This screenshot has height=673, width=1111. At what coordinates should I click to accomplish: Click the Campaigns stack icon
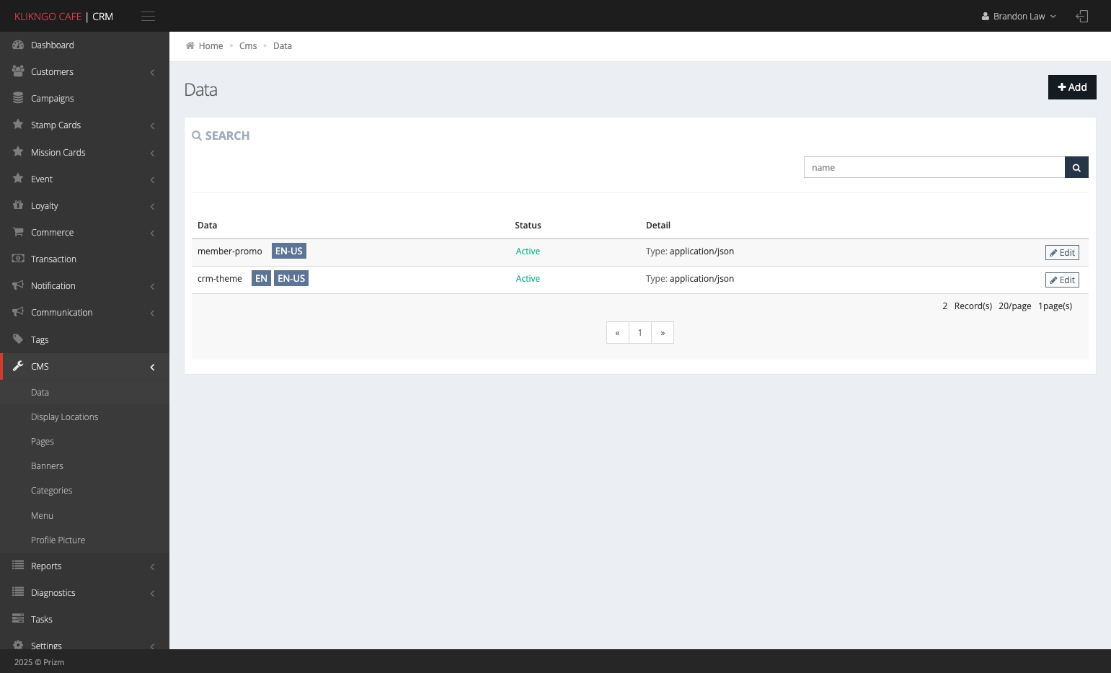[x=18, y=98]
